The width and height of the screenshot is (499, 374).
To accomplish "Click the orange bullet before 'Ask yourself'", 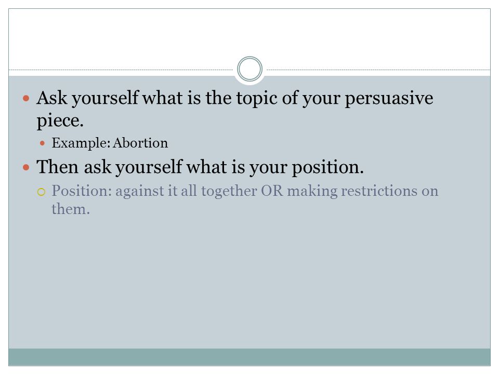I will [x=26, y=98].
